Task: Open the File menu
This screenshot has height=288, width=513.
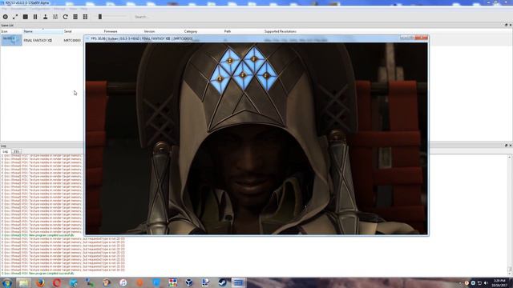Action: click(4, 9)
